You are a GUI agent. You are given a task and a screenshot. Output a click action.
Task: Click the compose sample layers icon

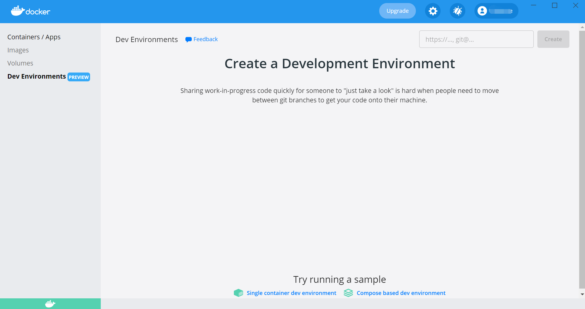(x=348, y=293)
